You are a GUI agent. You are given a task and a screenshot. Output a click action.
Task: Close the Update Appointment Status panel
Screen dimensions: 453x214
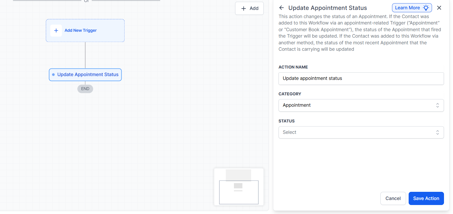coord(439,8)
